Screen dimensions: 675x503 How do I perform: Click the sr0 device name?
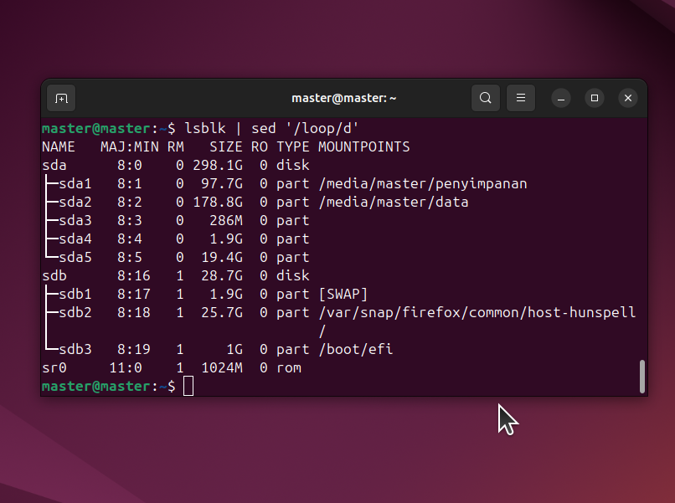point(54,368)
